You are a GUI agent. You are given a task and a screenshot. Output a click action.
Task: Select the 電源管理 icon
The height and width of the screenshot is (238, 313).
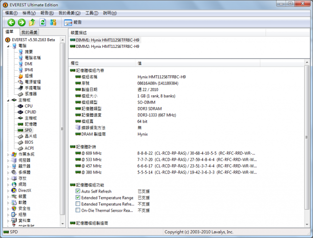point(21,82)
